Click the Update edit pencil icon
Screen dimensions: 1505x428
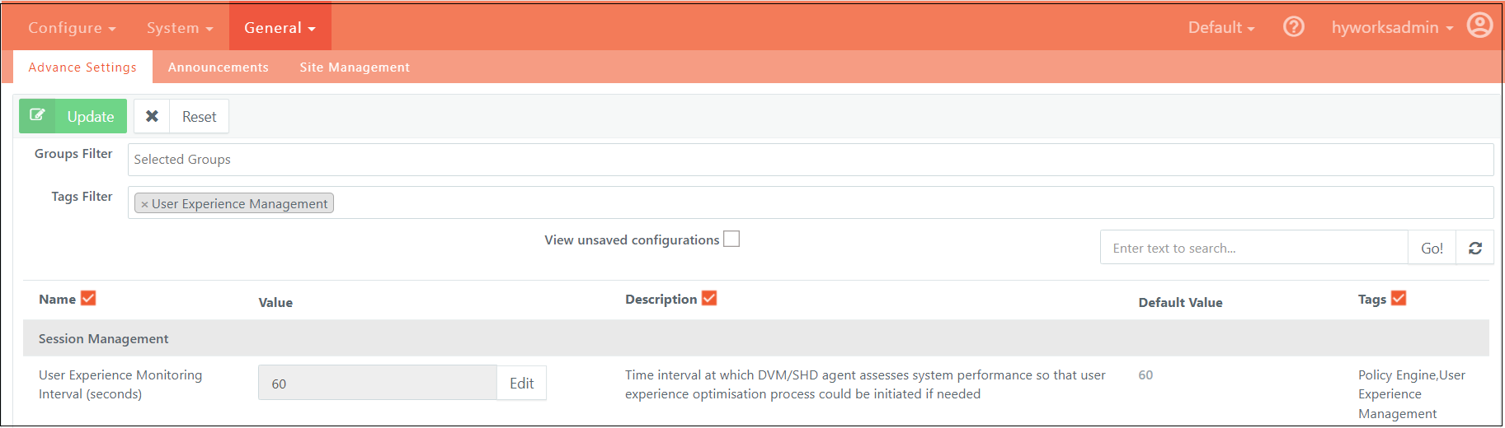pyautogui.click(x=37, y=116)
